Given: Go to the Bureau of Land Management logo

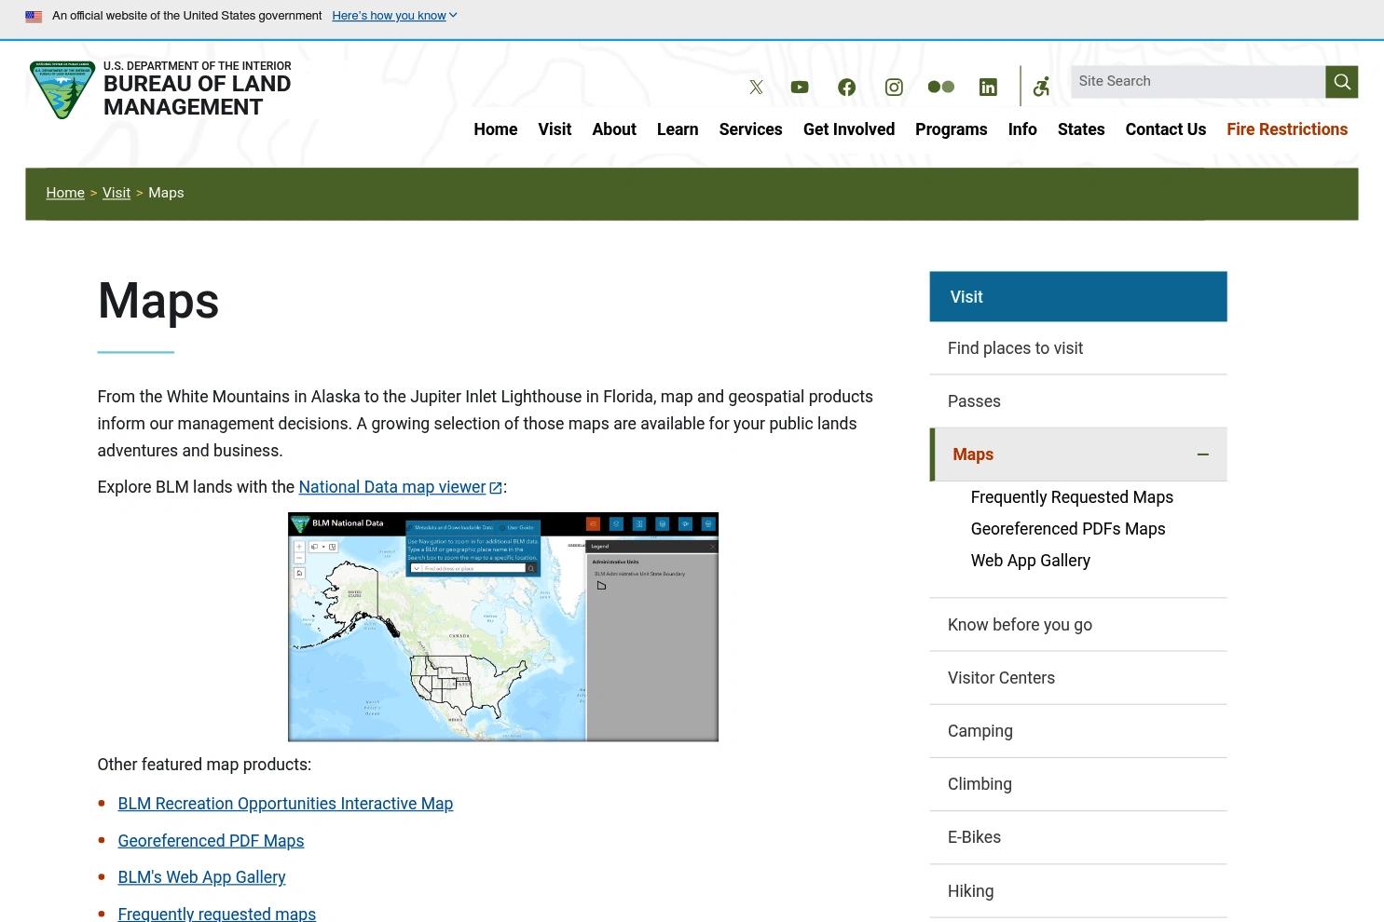Looking at the screenshot, I should [160, 89].
